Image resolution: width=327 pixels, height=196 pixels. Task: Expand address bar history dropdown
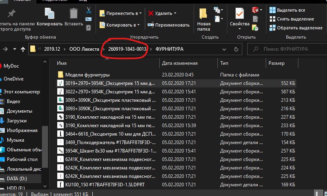pyautogui.click(x=224, y=50)
